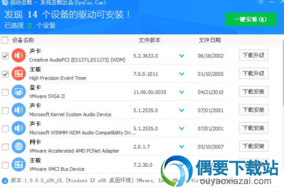Select Creative AudioPCI (ES1371,ES1373) device name
Screen dimensions: 284x187
coord(77,60)
